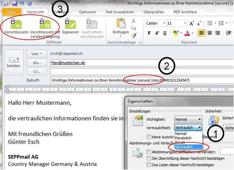Click the bullet list dropdown arrow
This screenshot has height=170, width=234.
pos(215,23)
